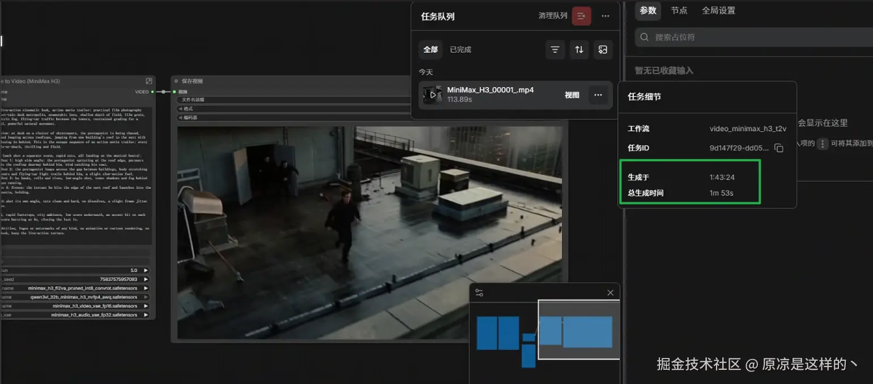Close the minimap panel

tap(610, 293)
